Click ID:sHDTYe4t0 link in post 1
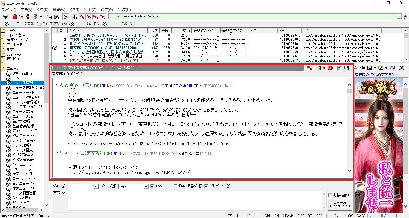The width and height of the screenshot is (409, 218). [x=177, y=86]
